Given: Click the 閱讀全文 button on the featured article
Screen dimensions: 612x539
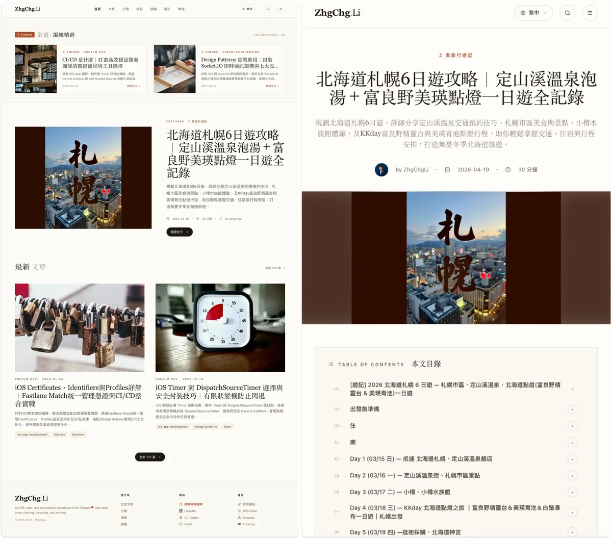Looking at the screenshot, I should click(x=180, y=232).
